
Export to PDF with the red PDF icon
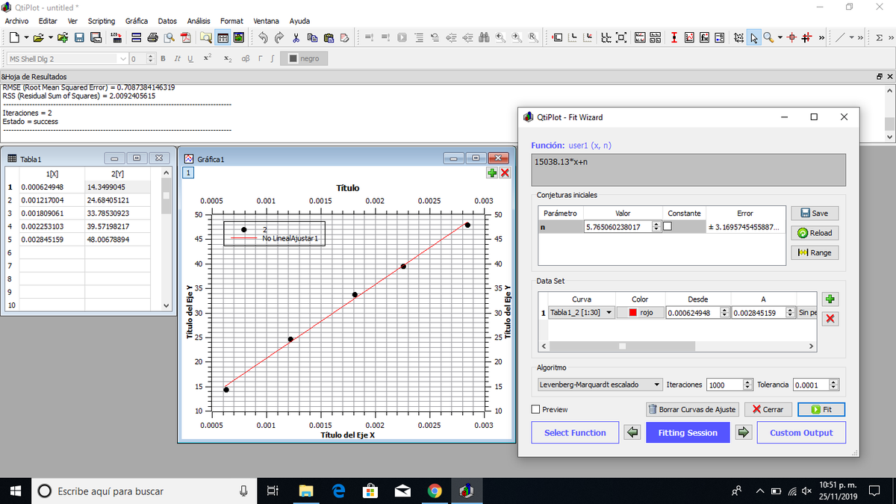click(186, 37)
